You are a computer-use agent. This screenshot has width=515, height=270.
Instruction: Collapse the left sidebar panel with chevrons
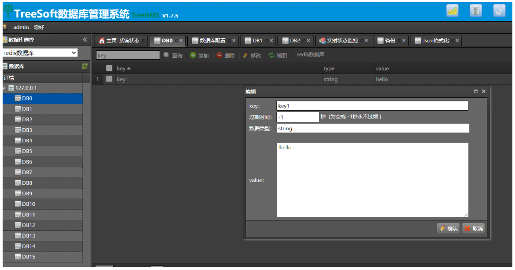tap(85, 40)
